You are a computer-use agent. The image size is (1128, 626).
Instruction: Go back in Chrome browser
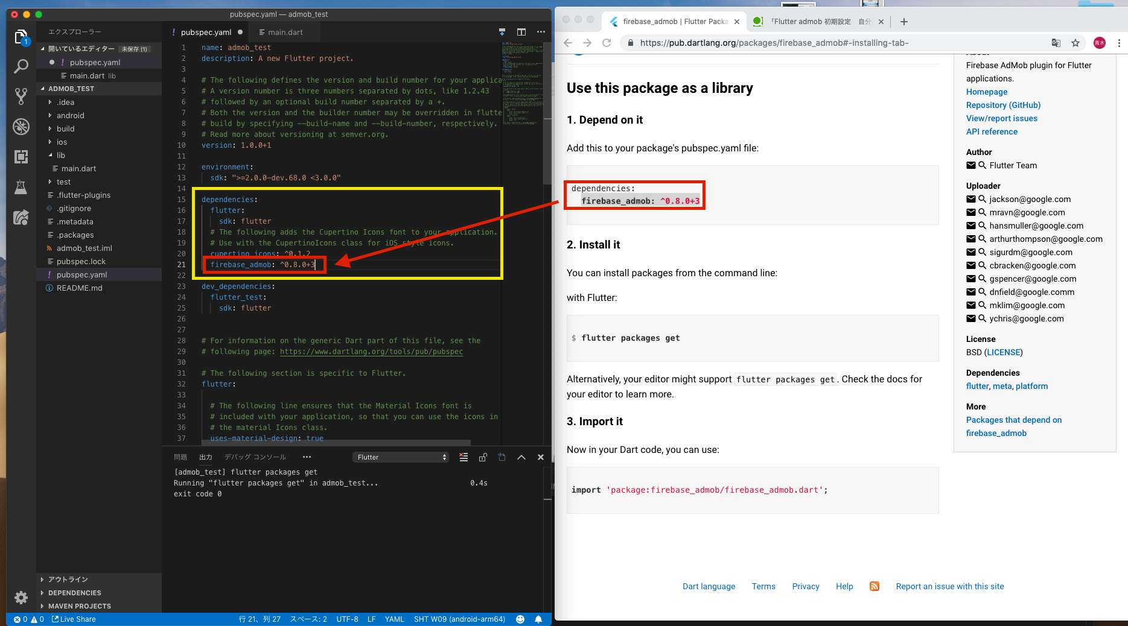coord(567,43)
